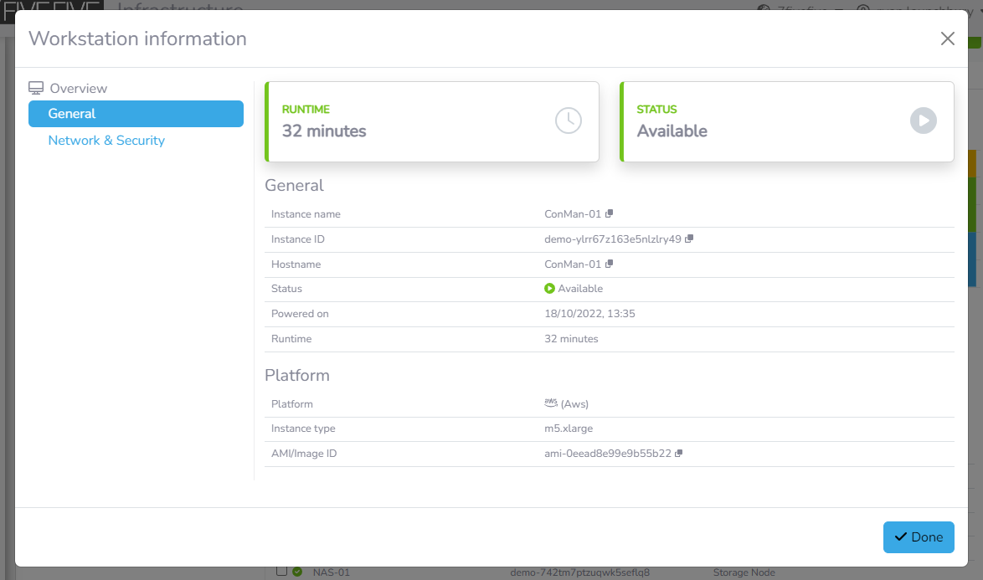Open the Network & Security section
Image resolution: width=983 pixels, height=580 pixels.
(x=106, y=141)
